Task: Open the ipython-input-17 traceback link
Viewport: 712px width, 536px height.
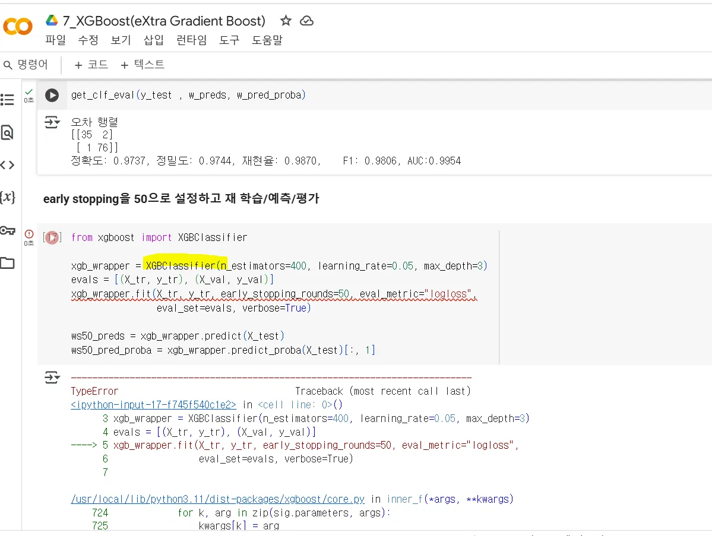Action: pos(153,404)
